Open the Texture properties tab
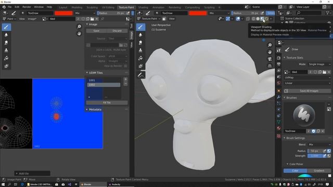Viewport: 333px width, 187px height. click(x=279, y=136)
